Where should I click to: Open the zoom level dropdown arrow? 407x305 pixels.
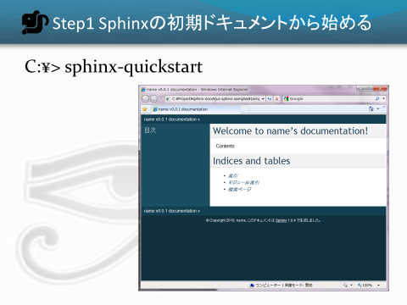[x=379, y=286]
